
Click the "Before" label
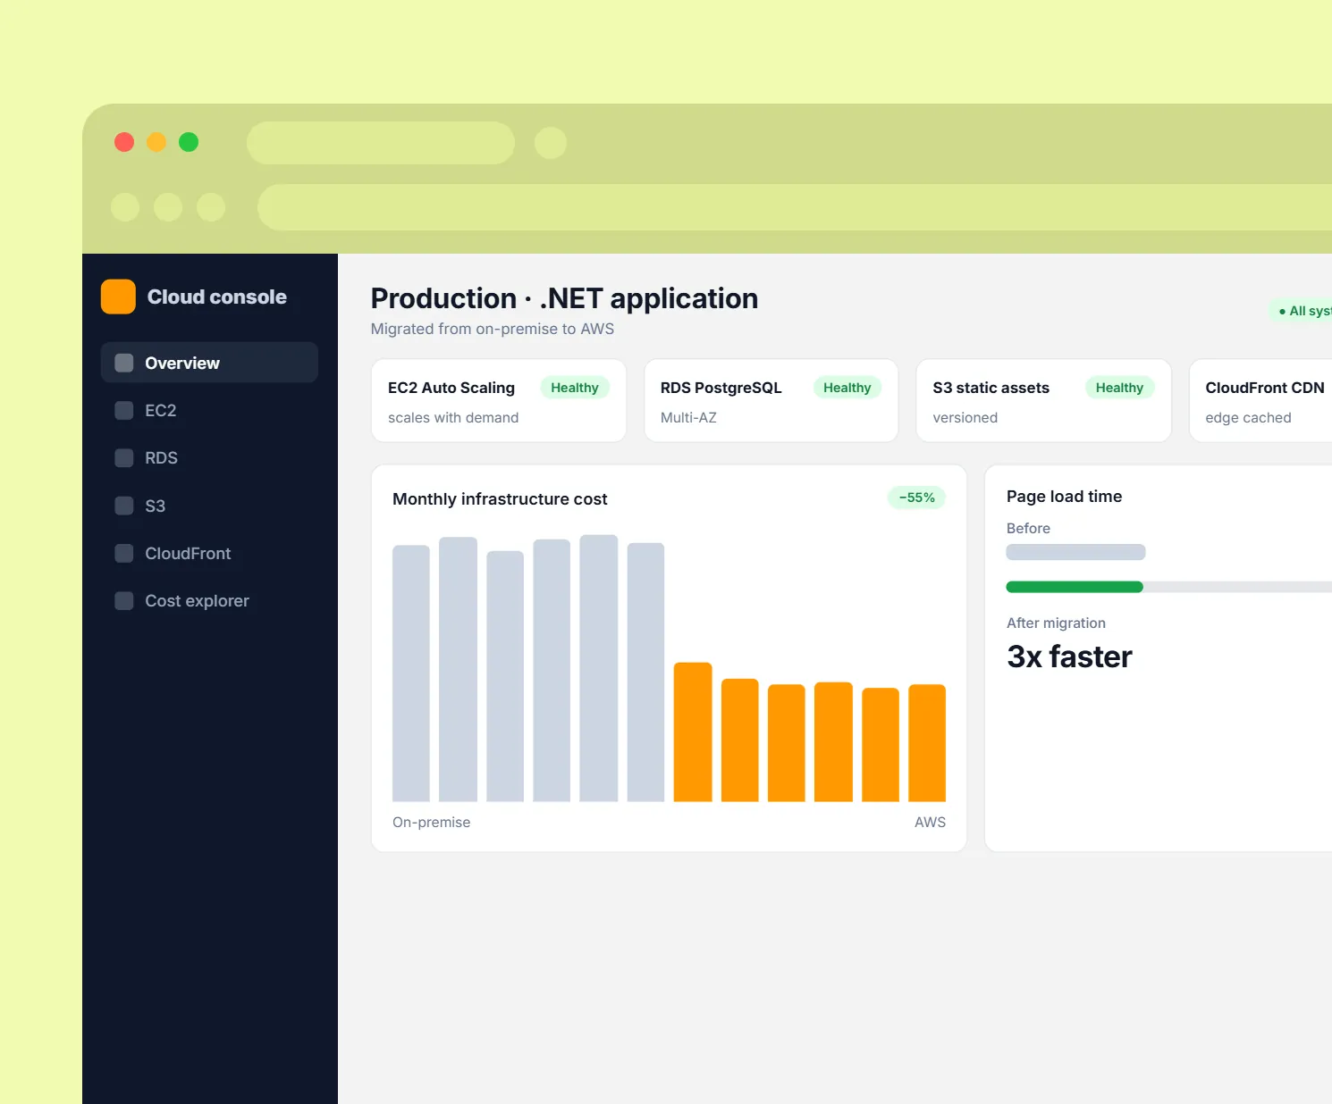click(x=1028, y=528)
